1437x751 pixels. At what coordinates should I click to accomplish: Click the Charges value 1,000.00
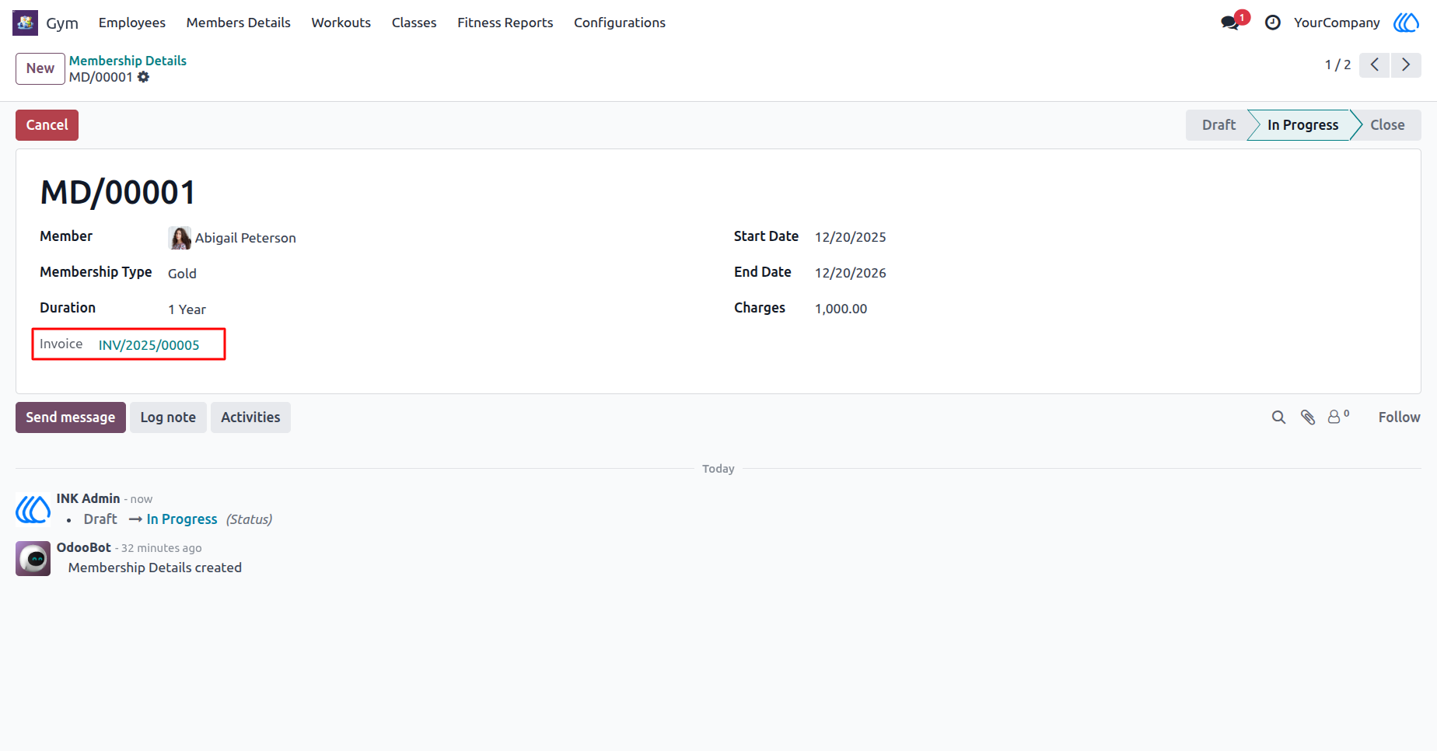pos(841,309)
